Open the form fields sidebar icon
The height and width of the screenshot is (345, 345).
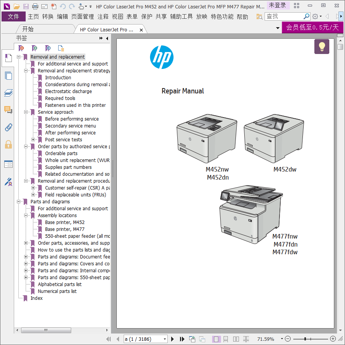[8, 164]
